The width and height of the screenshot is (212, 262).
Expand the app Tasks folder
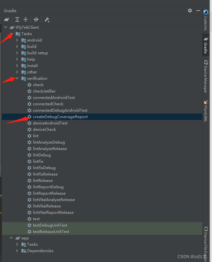pyautogui.click(x=17, y=244)
